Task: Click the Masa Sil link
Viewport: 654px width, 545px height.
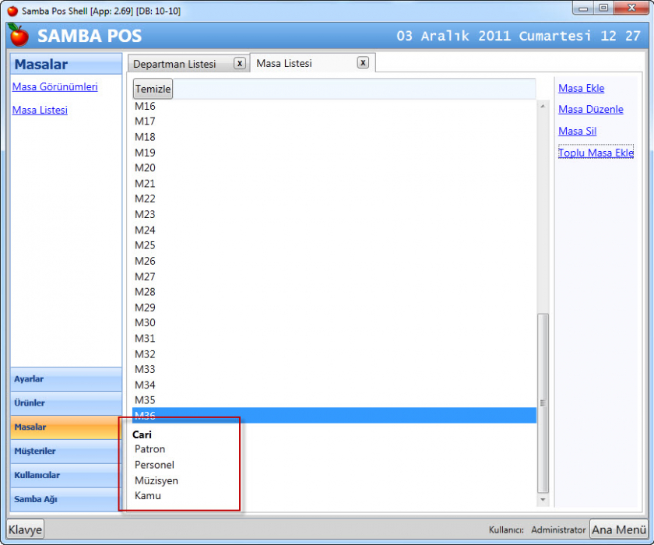Action: [x=577, y=131]
